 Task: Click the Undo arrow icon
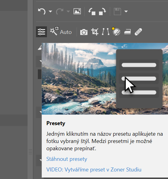42,12
